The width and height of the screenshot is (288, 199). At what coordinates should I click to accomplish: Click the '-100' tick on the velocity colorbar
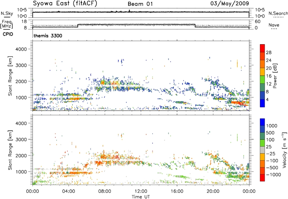tap(272, 161)
